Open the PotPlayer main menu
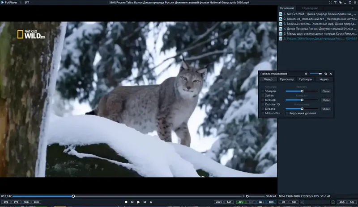The height and width of the screenshot is (207, 358). tap(9, 3)
